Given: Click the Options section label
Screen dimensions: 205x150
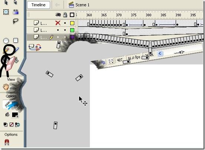Looking at the screenshot, I should click(x=11, y=134).
